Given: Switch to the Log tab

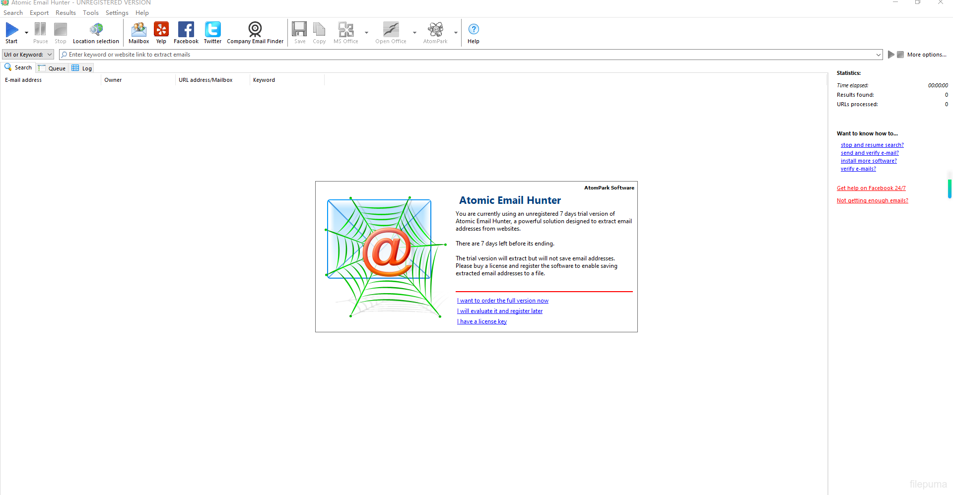Looking at the screenshot, I should click(x=82, y=68).
